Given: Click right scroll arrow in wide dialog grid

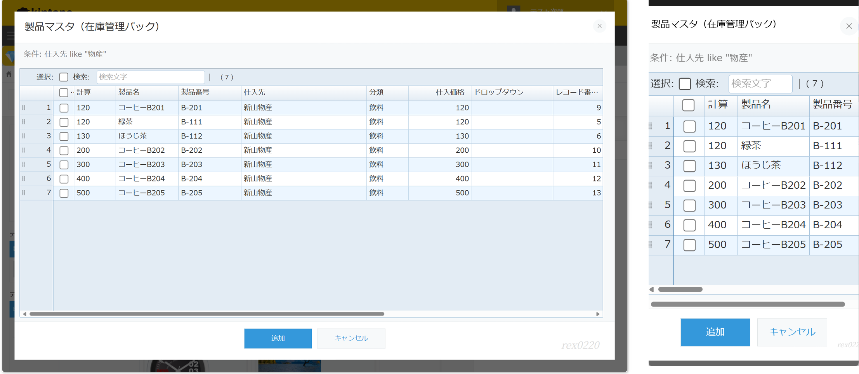Looking at the screenshot, I should click(598, 314).
